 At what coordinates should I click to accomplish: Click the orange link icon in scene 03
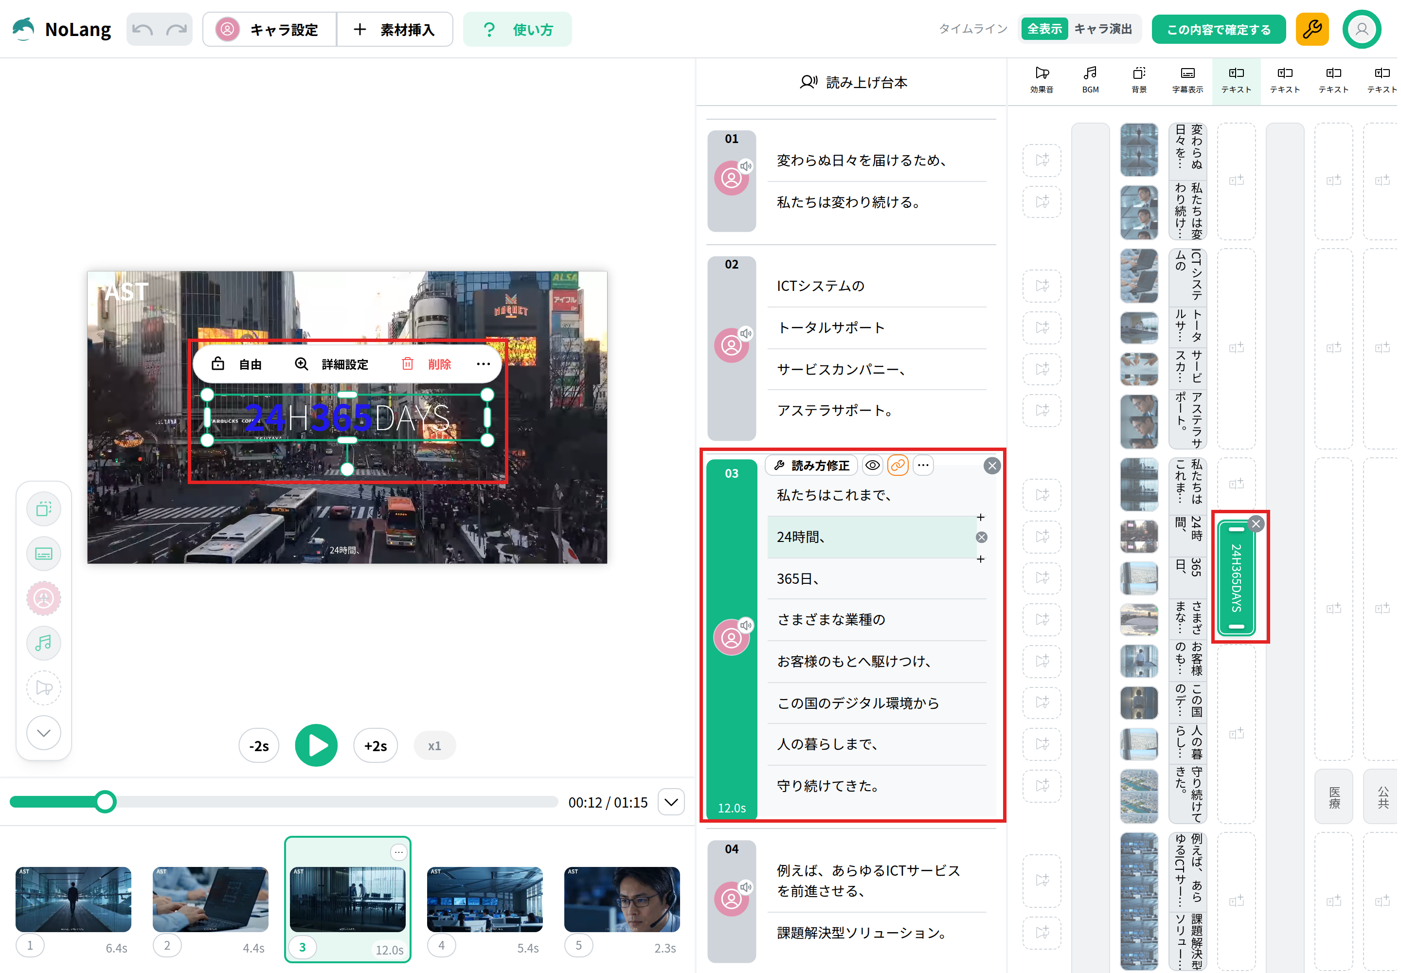tap(898, 466)
